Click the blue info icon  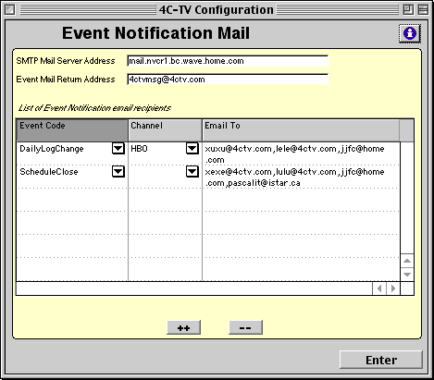point(410,33)
